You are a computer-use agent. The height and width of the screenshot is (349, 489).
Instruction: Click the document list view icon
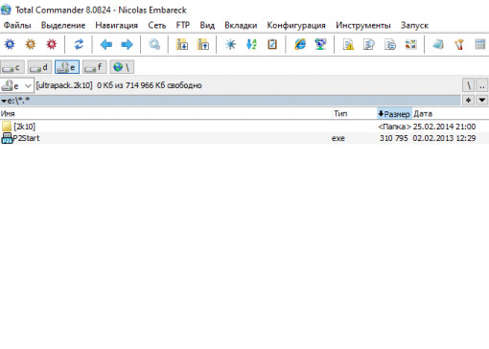pyautogui.click(x=390, y=44)
